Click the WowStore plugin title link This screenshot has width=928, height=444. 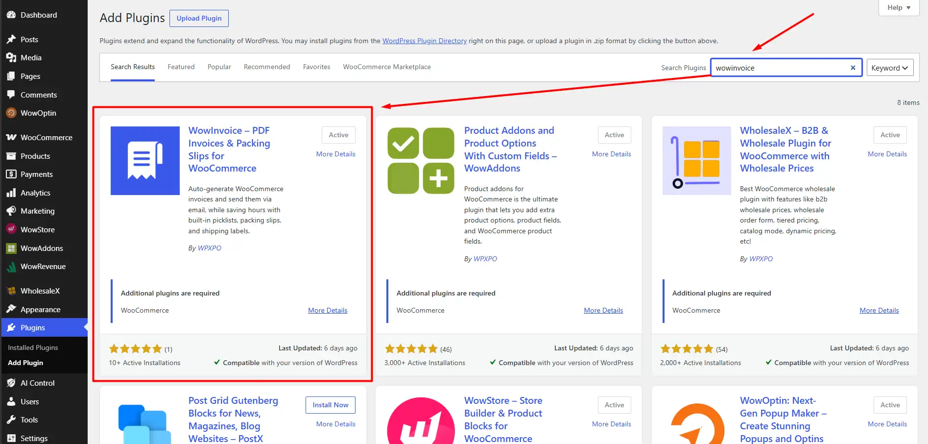click(503, 419)
